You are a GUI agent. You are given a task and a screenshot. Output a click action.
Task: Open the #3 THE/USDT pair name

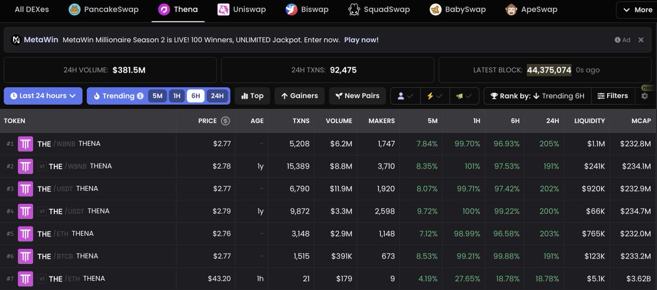68,189
